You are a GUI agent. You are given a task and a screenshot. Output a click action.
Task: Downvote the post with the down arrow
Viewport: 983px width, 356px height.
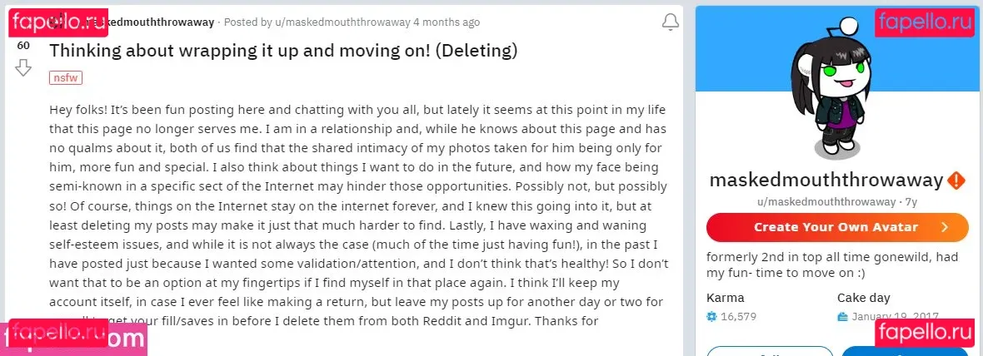coord(23,67)
